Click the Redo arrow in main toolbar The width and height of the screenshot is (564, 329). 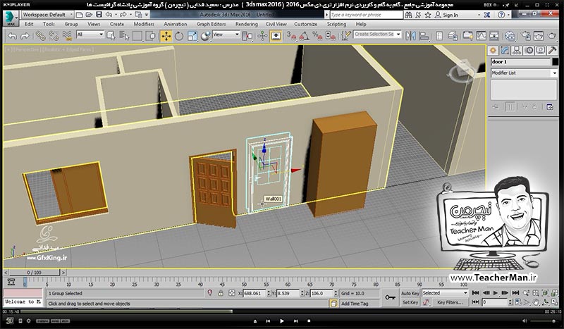(x=25, y=36)
